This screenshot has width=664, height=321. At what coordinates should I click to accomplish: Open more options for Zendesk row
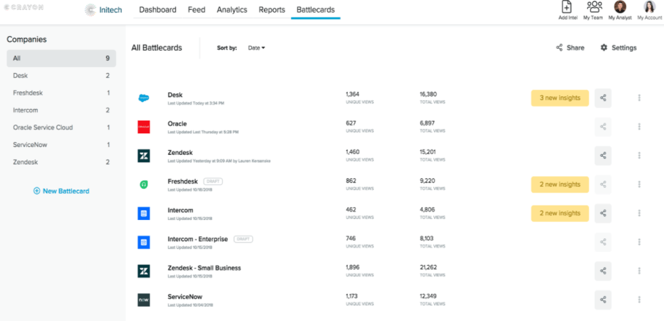pos(639,156)
